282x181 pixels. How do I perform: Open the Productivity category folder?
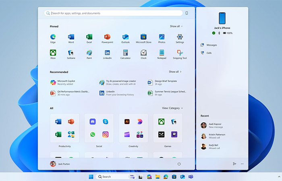coord(64,129)
